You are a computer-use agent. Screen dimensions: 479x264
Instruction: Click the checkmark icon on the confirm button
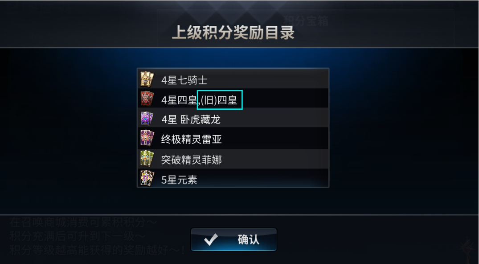(211, 240)
